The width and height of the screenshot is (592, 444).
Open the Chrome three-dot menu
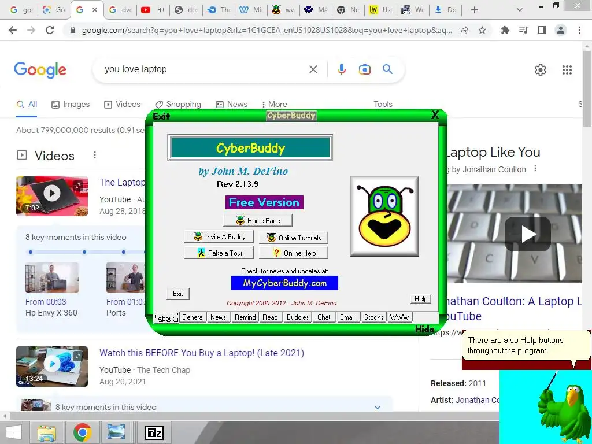[579, 30]
